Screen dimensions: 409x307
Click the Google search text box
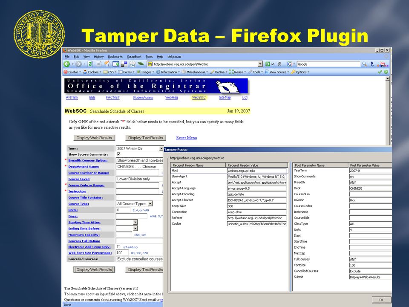pos(328,64)
